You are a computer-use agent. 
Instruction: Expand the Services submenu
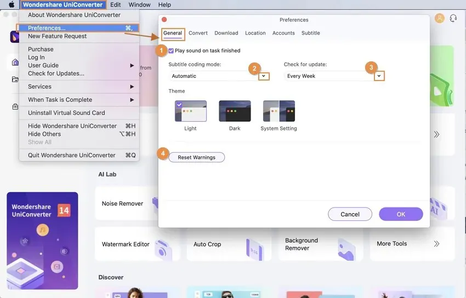(x=79, y=87)
